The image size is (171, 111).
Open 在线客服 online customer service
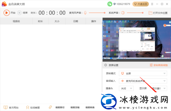point(33,108)
